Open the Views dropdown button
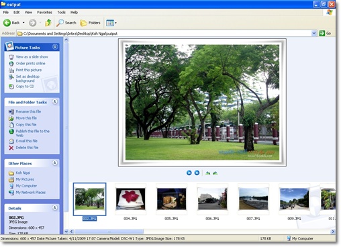Screen dimensions: 341x247 (111, 23)
